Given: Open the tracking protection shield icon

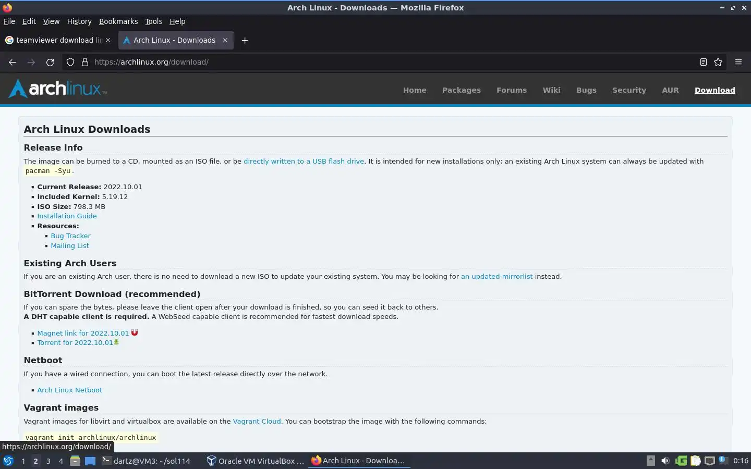Looking at the screenshot, I should [70, 62].
